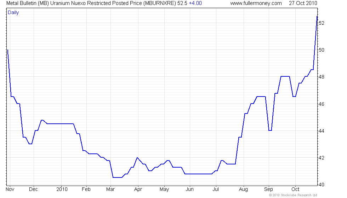The height and width of the screenshot is (198, 347).
Task: Select the Nov label on time axis
Action: click(x=10, y=190)
